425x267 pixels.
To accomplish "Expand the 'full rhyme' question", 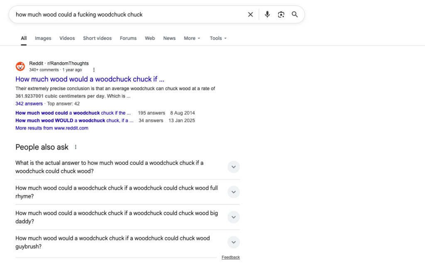I will click(x=127, y=192).
